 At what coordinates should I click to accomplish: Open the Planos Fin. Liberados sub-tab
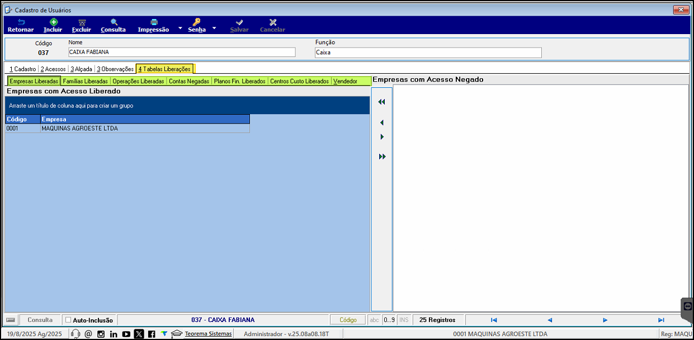coord(240,81)
